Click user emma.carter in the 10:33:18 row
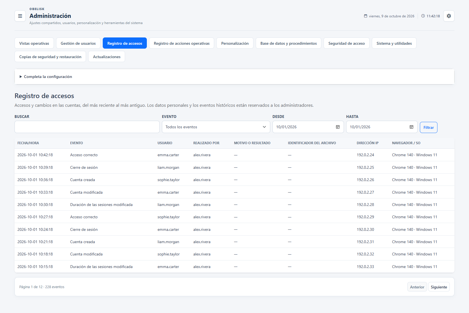Screen dimensions: 469x313 [168, 193]
